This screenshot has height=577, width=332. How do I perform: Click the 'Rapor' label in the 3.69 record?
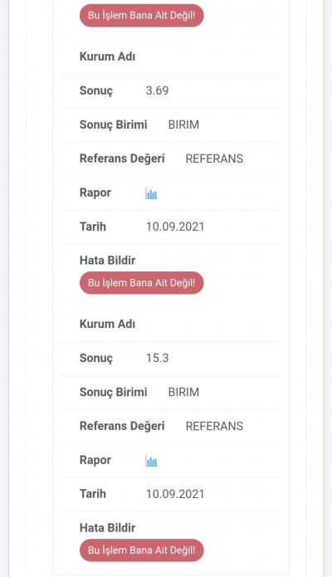coord(95,193)
